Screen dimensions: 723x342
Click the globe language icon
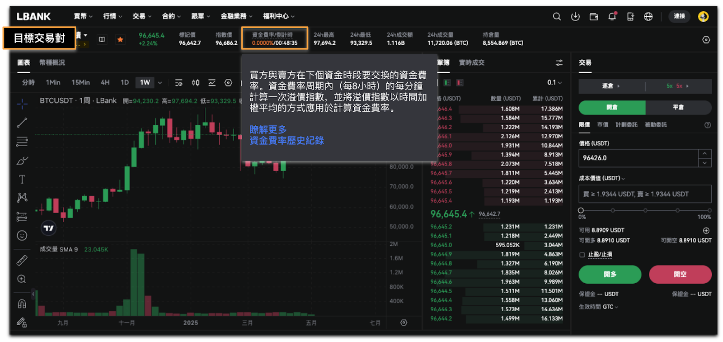click(648, 17)
